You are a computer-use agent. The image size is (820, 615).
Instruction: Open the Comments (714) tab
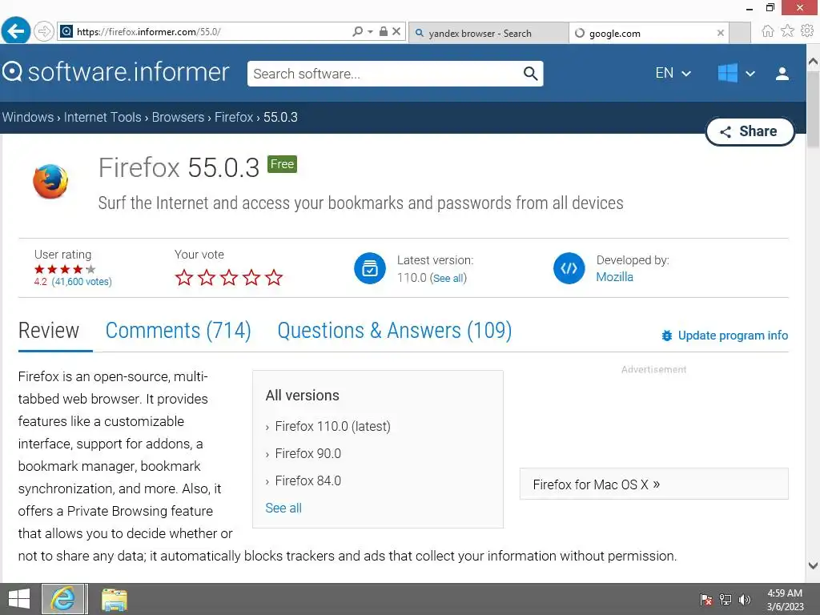(x=179, y=331)
